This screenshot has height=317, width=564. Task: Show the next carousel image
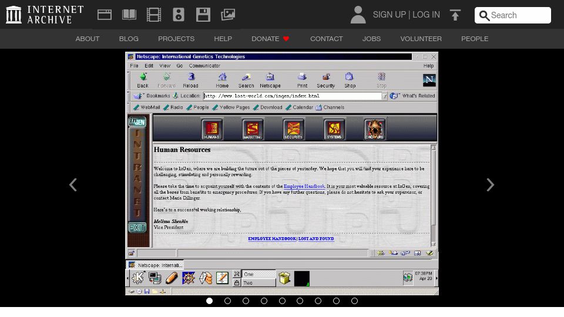pyautogui.click(x=490, y=185)
